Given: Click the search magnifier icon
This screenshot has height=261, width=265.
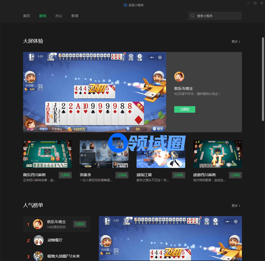Looking at the screenshot, I should pyautogui.click(x=193, y=16).
